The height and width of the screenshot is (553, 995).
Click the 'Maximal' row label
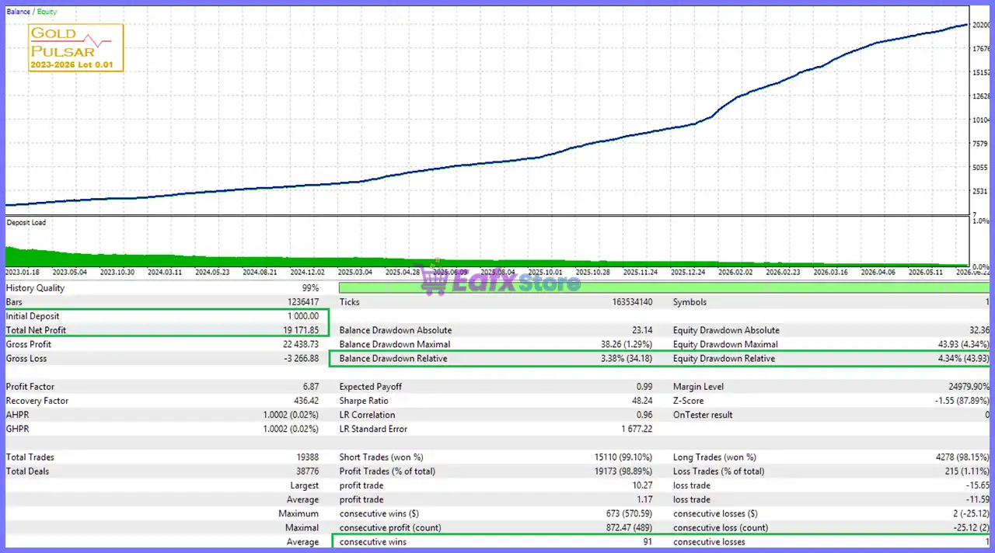(302, 527)
